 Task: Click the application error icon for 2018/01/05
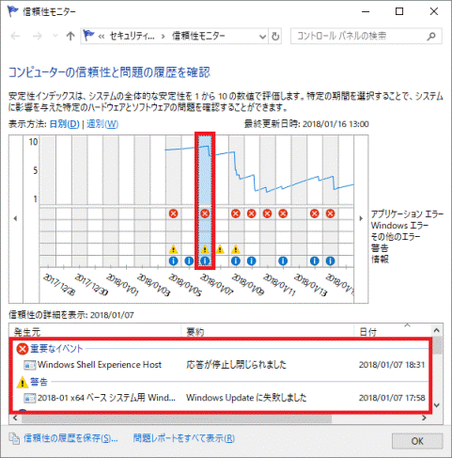[x=173, y=213]
